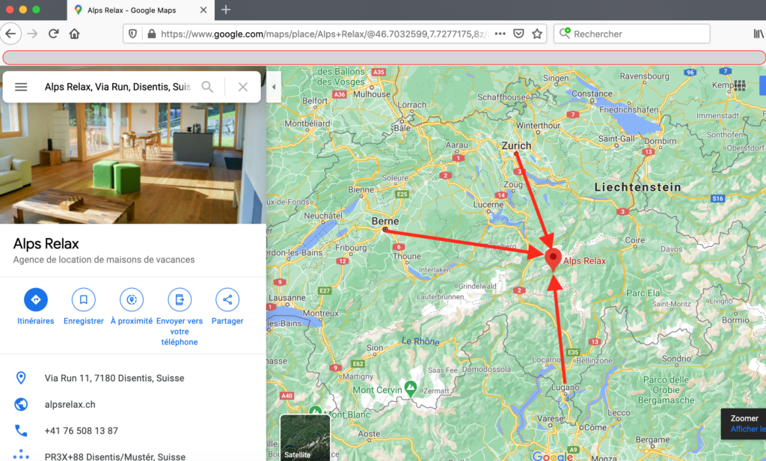Click the Davos label on map
This screenshot has width=766, height=461.
(671, 249)
